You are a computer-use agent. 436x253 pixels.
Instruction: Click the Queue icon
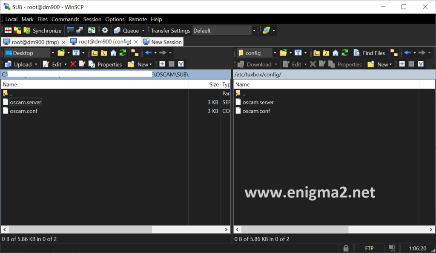point(118,30)
